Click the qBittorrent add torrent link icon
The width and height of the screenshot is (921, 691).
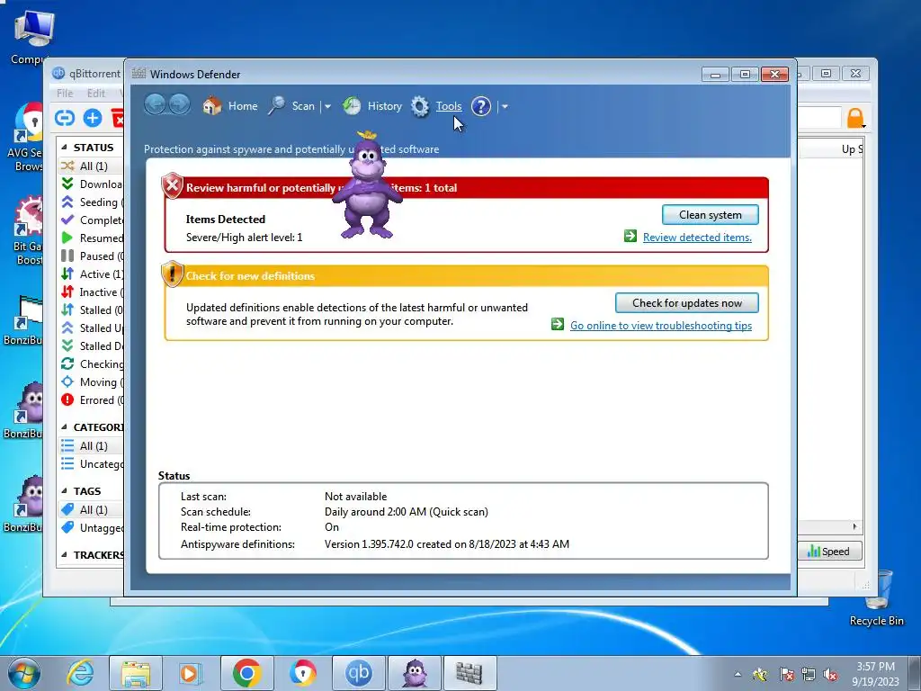tap(65, 118)
